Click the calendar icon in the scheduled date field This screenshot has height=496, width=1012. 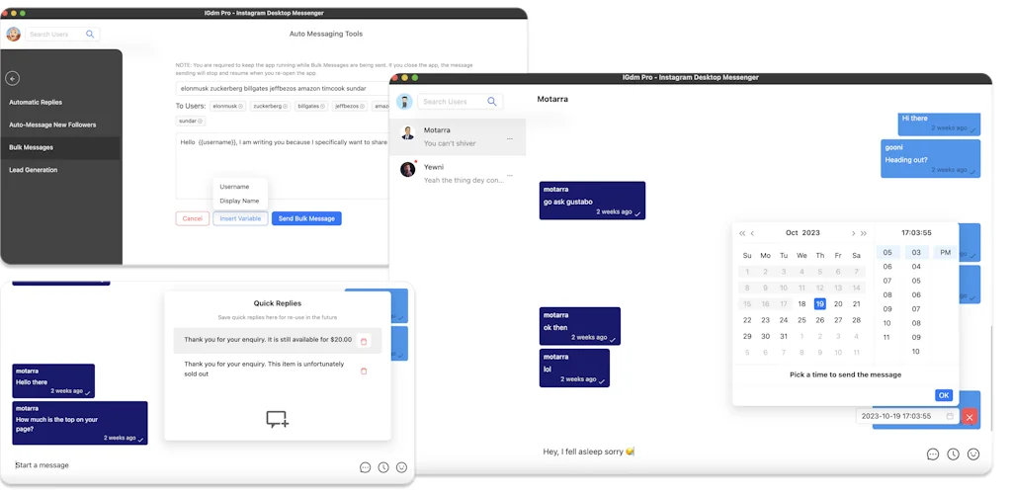(x=950, y=416)
